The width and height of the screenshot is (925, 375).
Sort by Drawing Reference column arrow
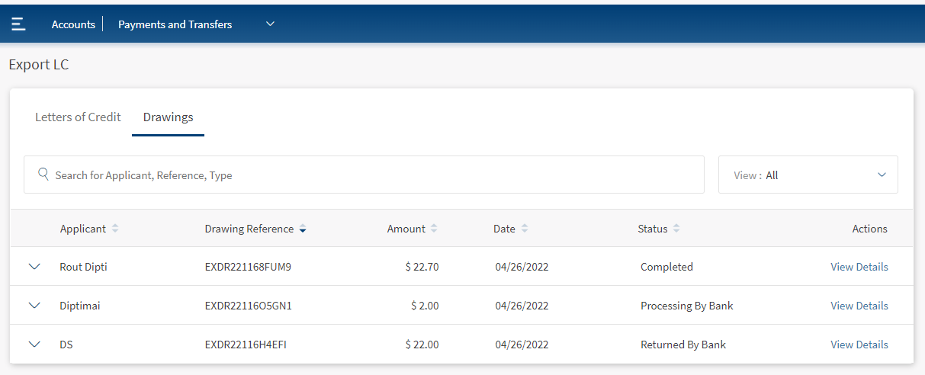tap(303, 229)
